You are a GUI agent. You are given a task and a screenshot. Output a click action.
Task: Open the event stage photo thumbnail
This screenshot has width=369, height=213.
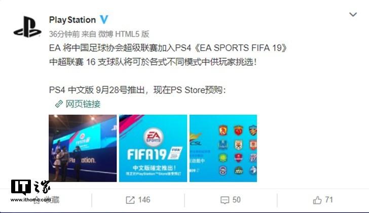[83, 148]
